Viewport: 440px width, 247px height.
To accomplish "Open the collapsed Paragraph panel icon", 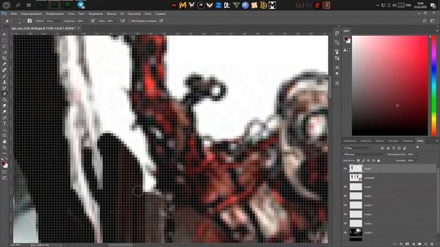I will [337, 74].
